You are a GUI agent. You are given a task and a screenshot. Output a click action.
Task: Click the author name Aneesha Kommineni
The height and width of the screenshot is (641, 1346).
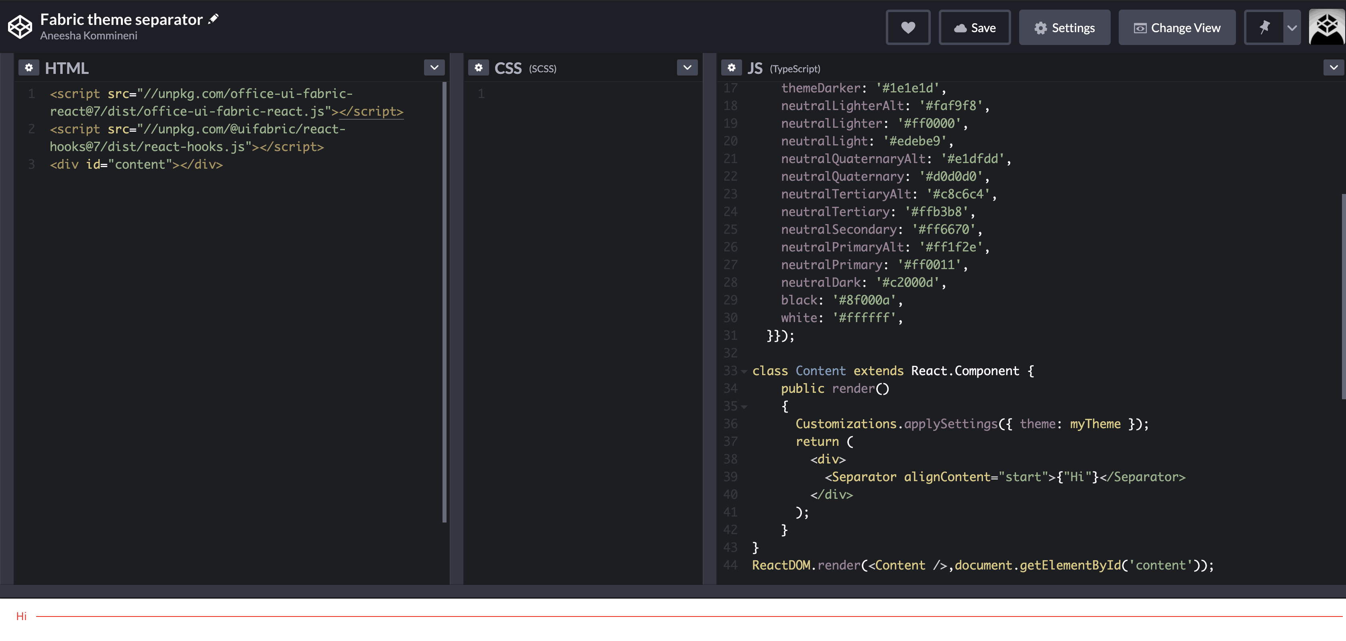[x=89, y=35]
